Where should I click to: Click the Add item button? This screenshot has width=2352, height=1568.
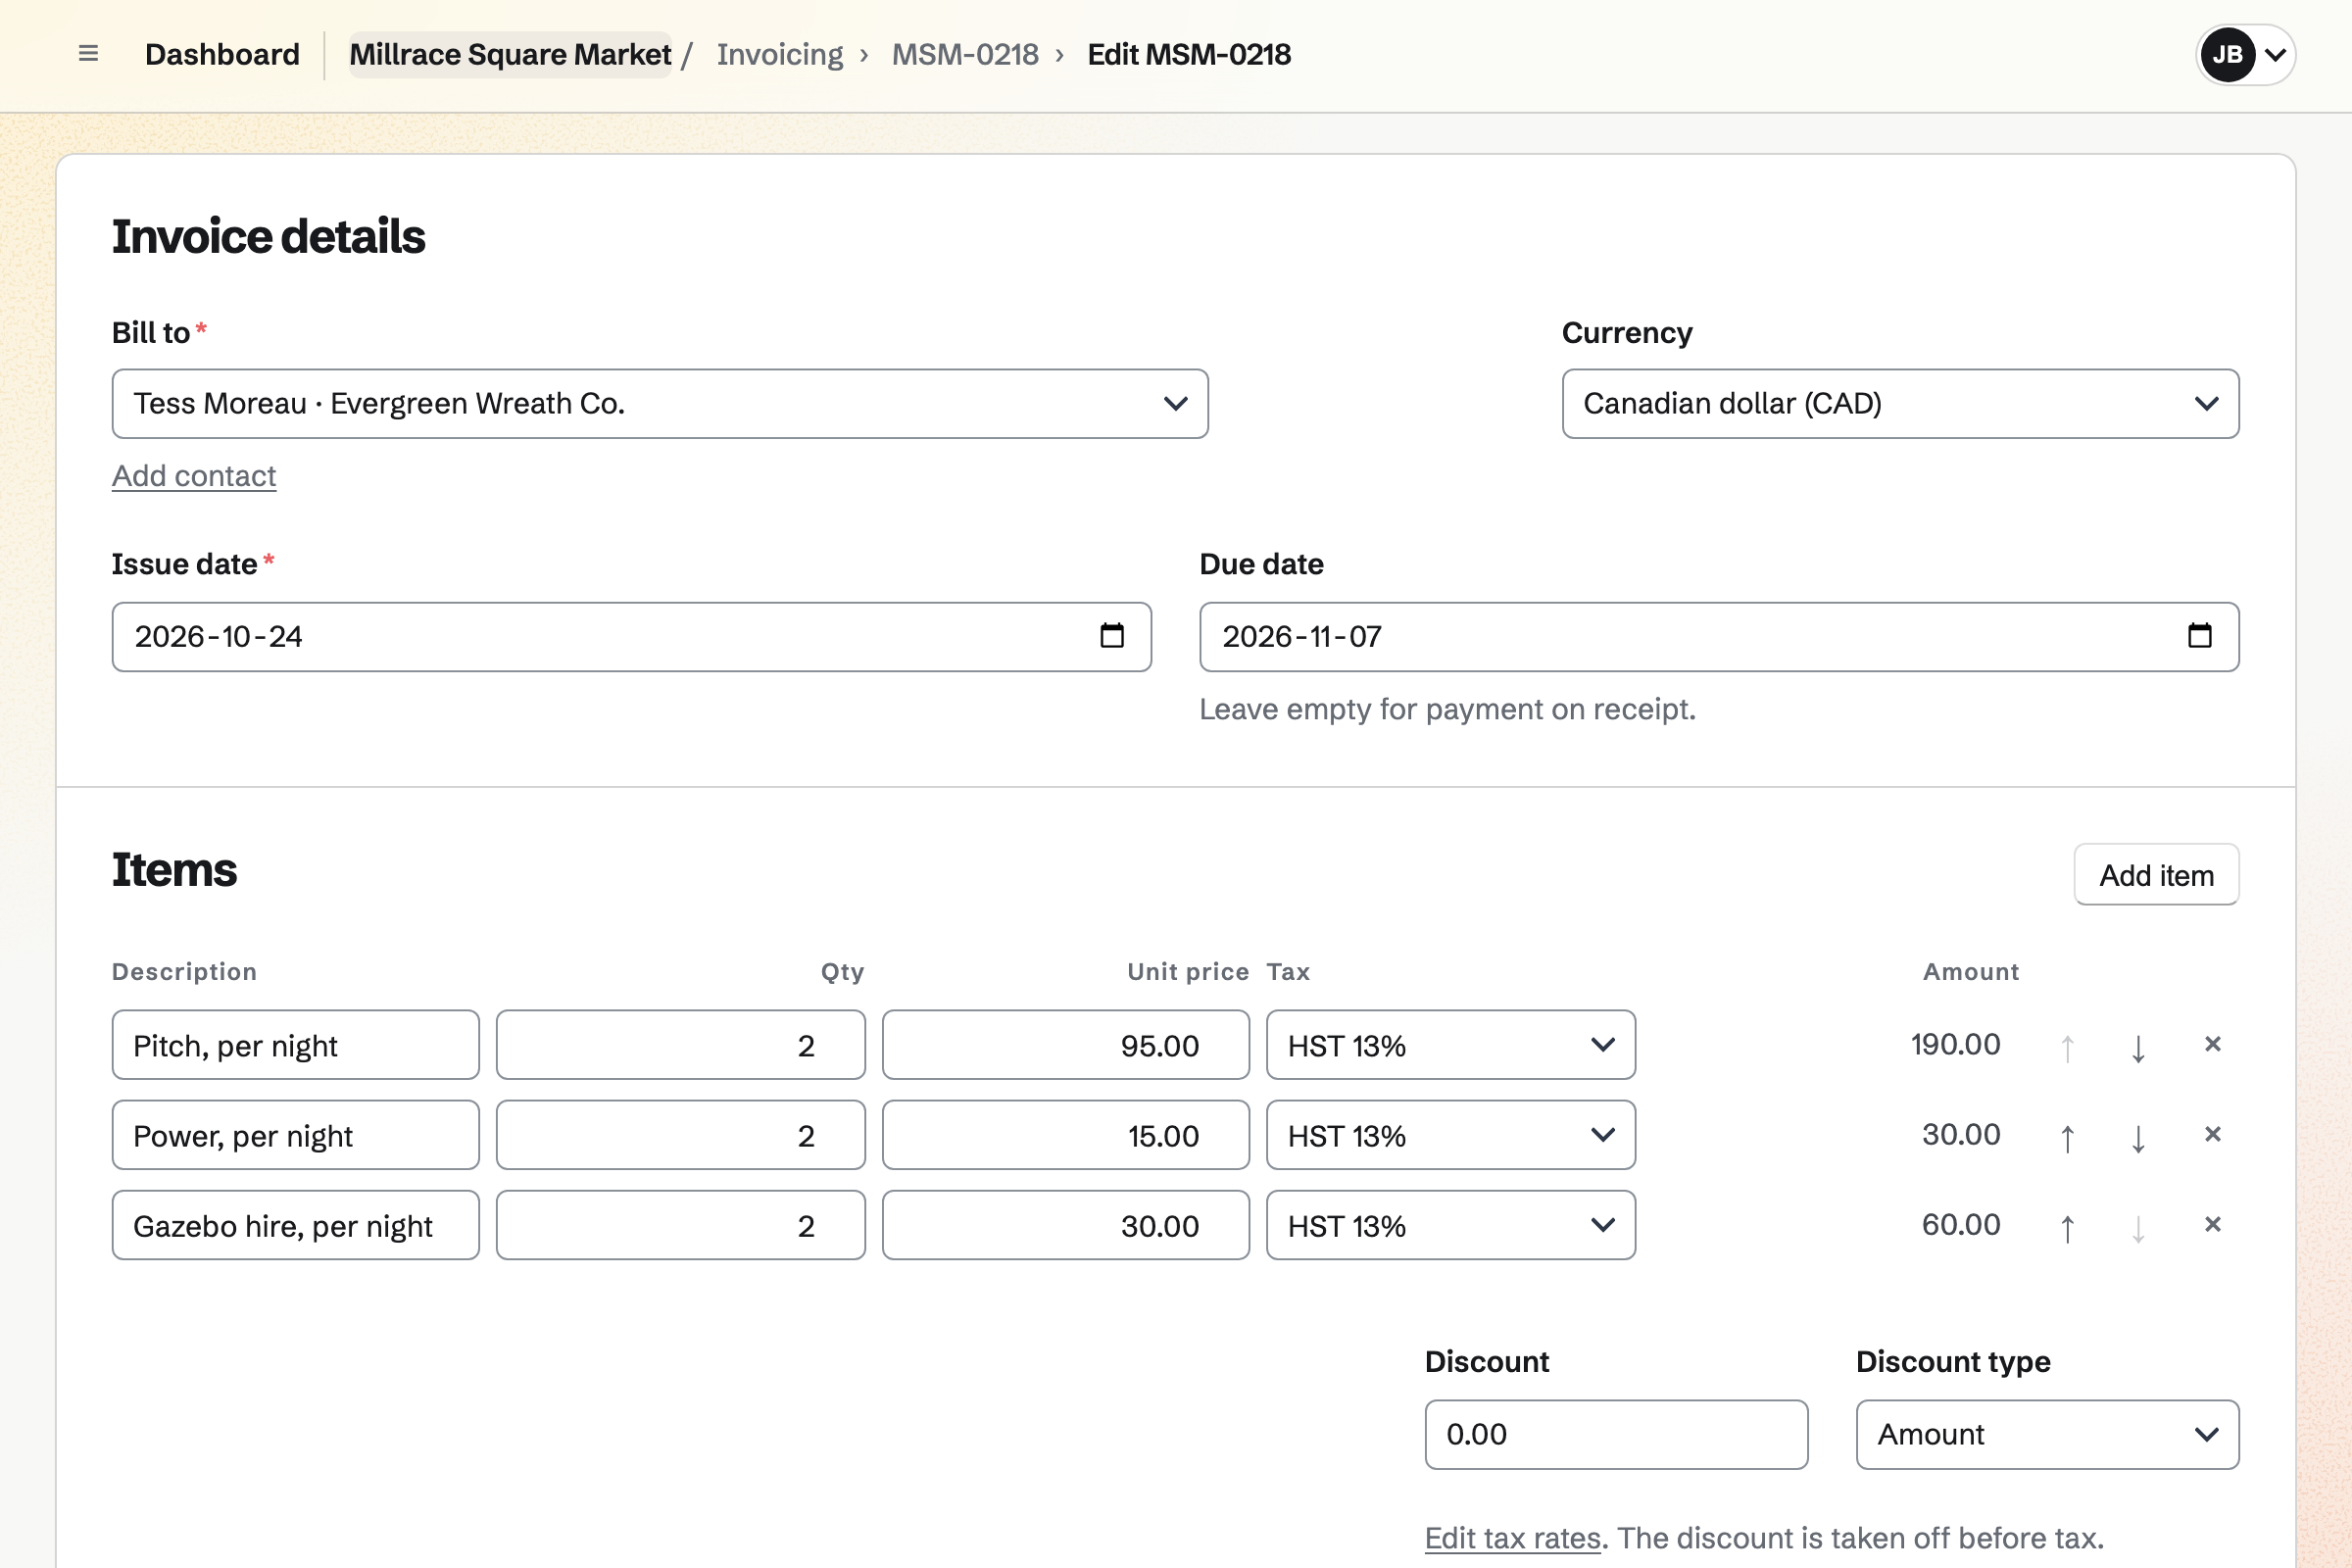coord(2156,875)
